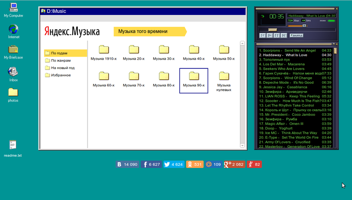Select track Magic Affair - Omen III
Image resolution: width=352 pixels, height=200 pixels.
pos(295,124)
